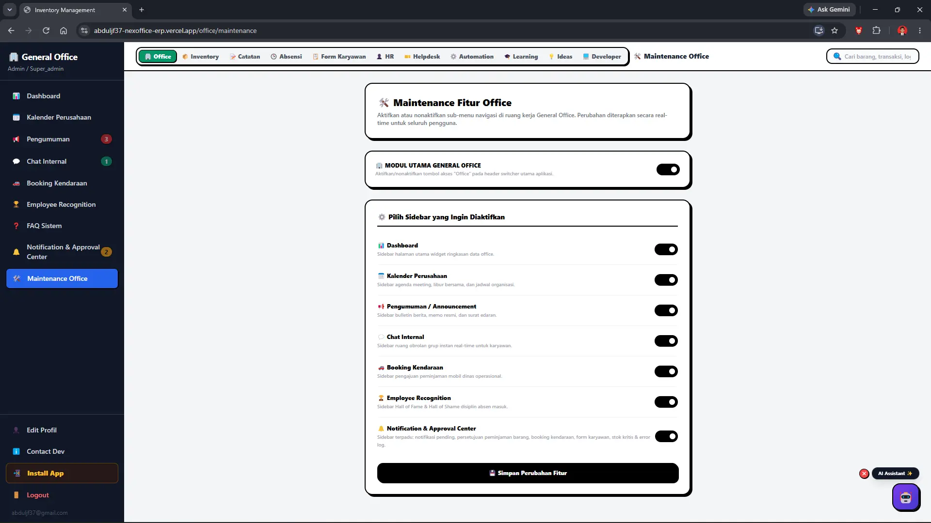Viewport: 931px width, 523px height.
Task: Open the purple chatbot robot icon
Action: coord(905,497)
